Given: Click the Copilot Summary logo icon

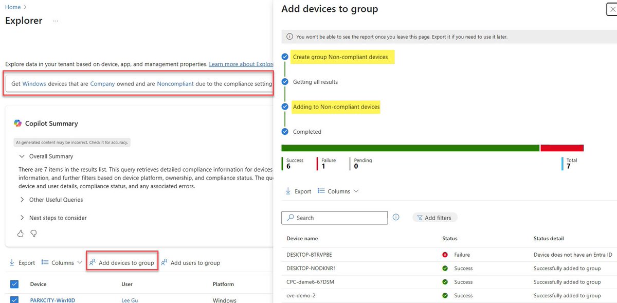Looking at the screenshot, I should point(18,123).
